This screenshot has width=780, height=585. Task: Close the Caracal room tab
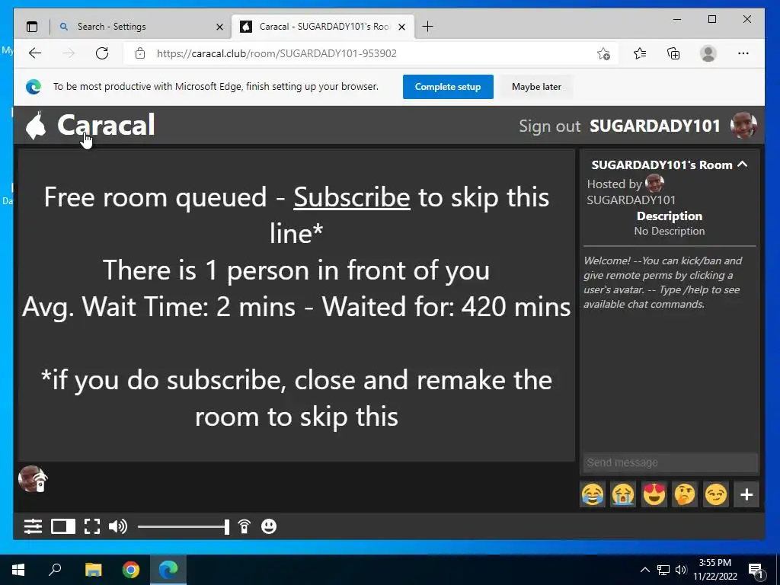(x=402, y=27)
